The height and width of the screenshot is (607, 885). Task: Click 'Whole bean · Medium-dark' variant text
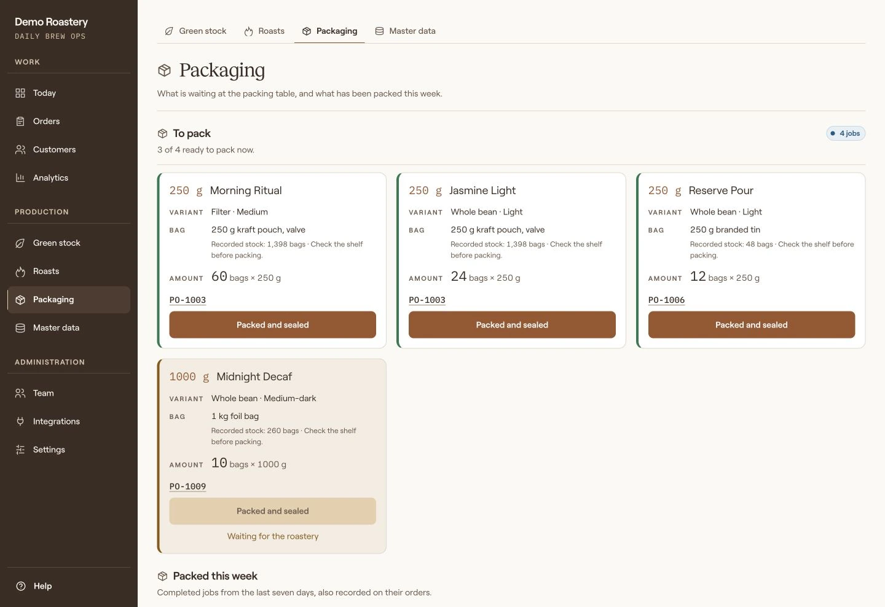[x=264, y=398]
